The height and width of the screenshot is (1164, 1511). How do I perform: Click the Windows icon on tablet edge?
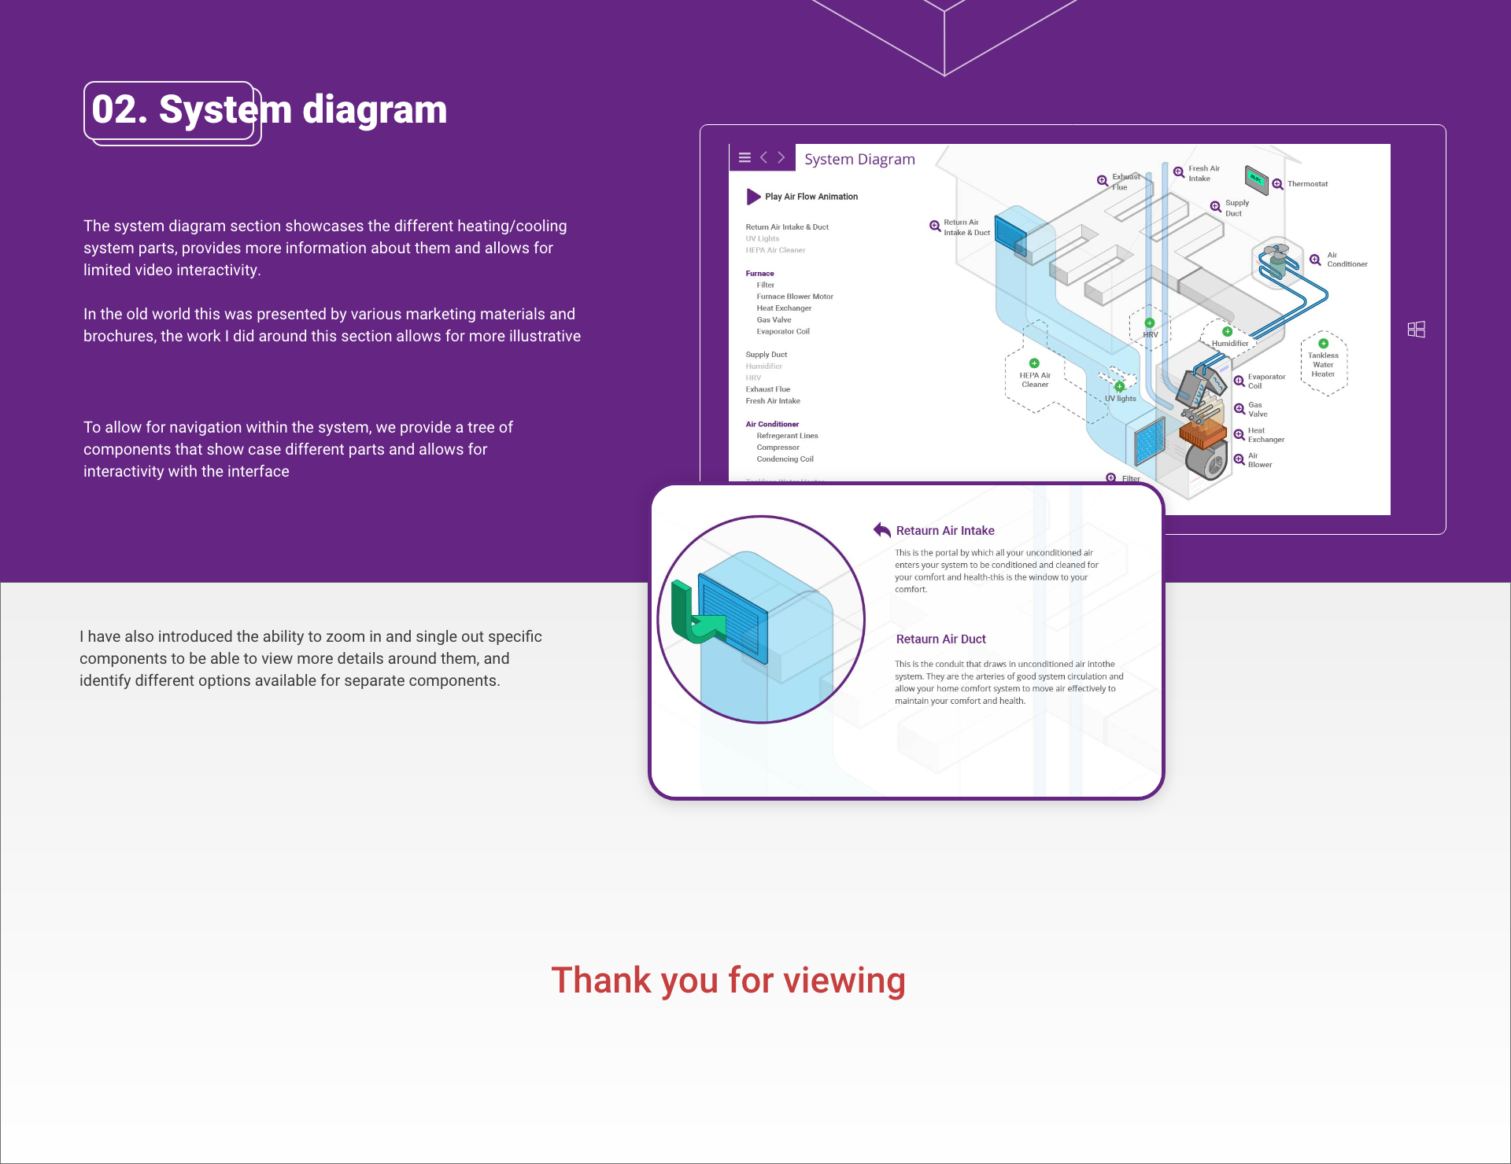[1417, 330]
